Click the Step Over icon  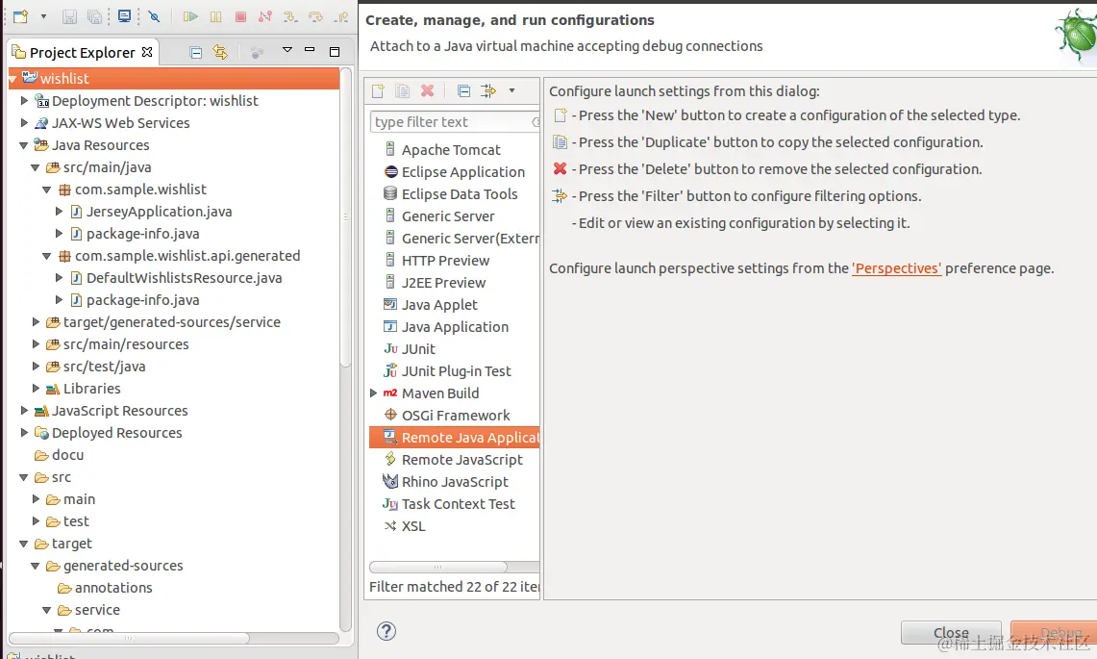click(315, 16)
